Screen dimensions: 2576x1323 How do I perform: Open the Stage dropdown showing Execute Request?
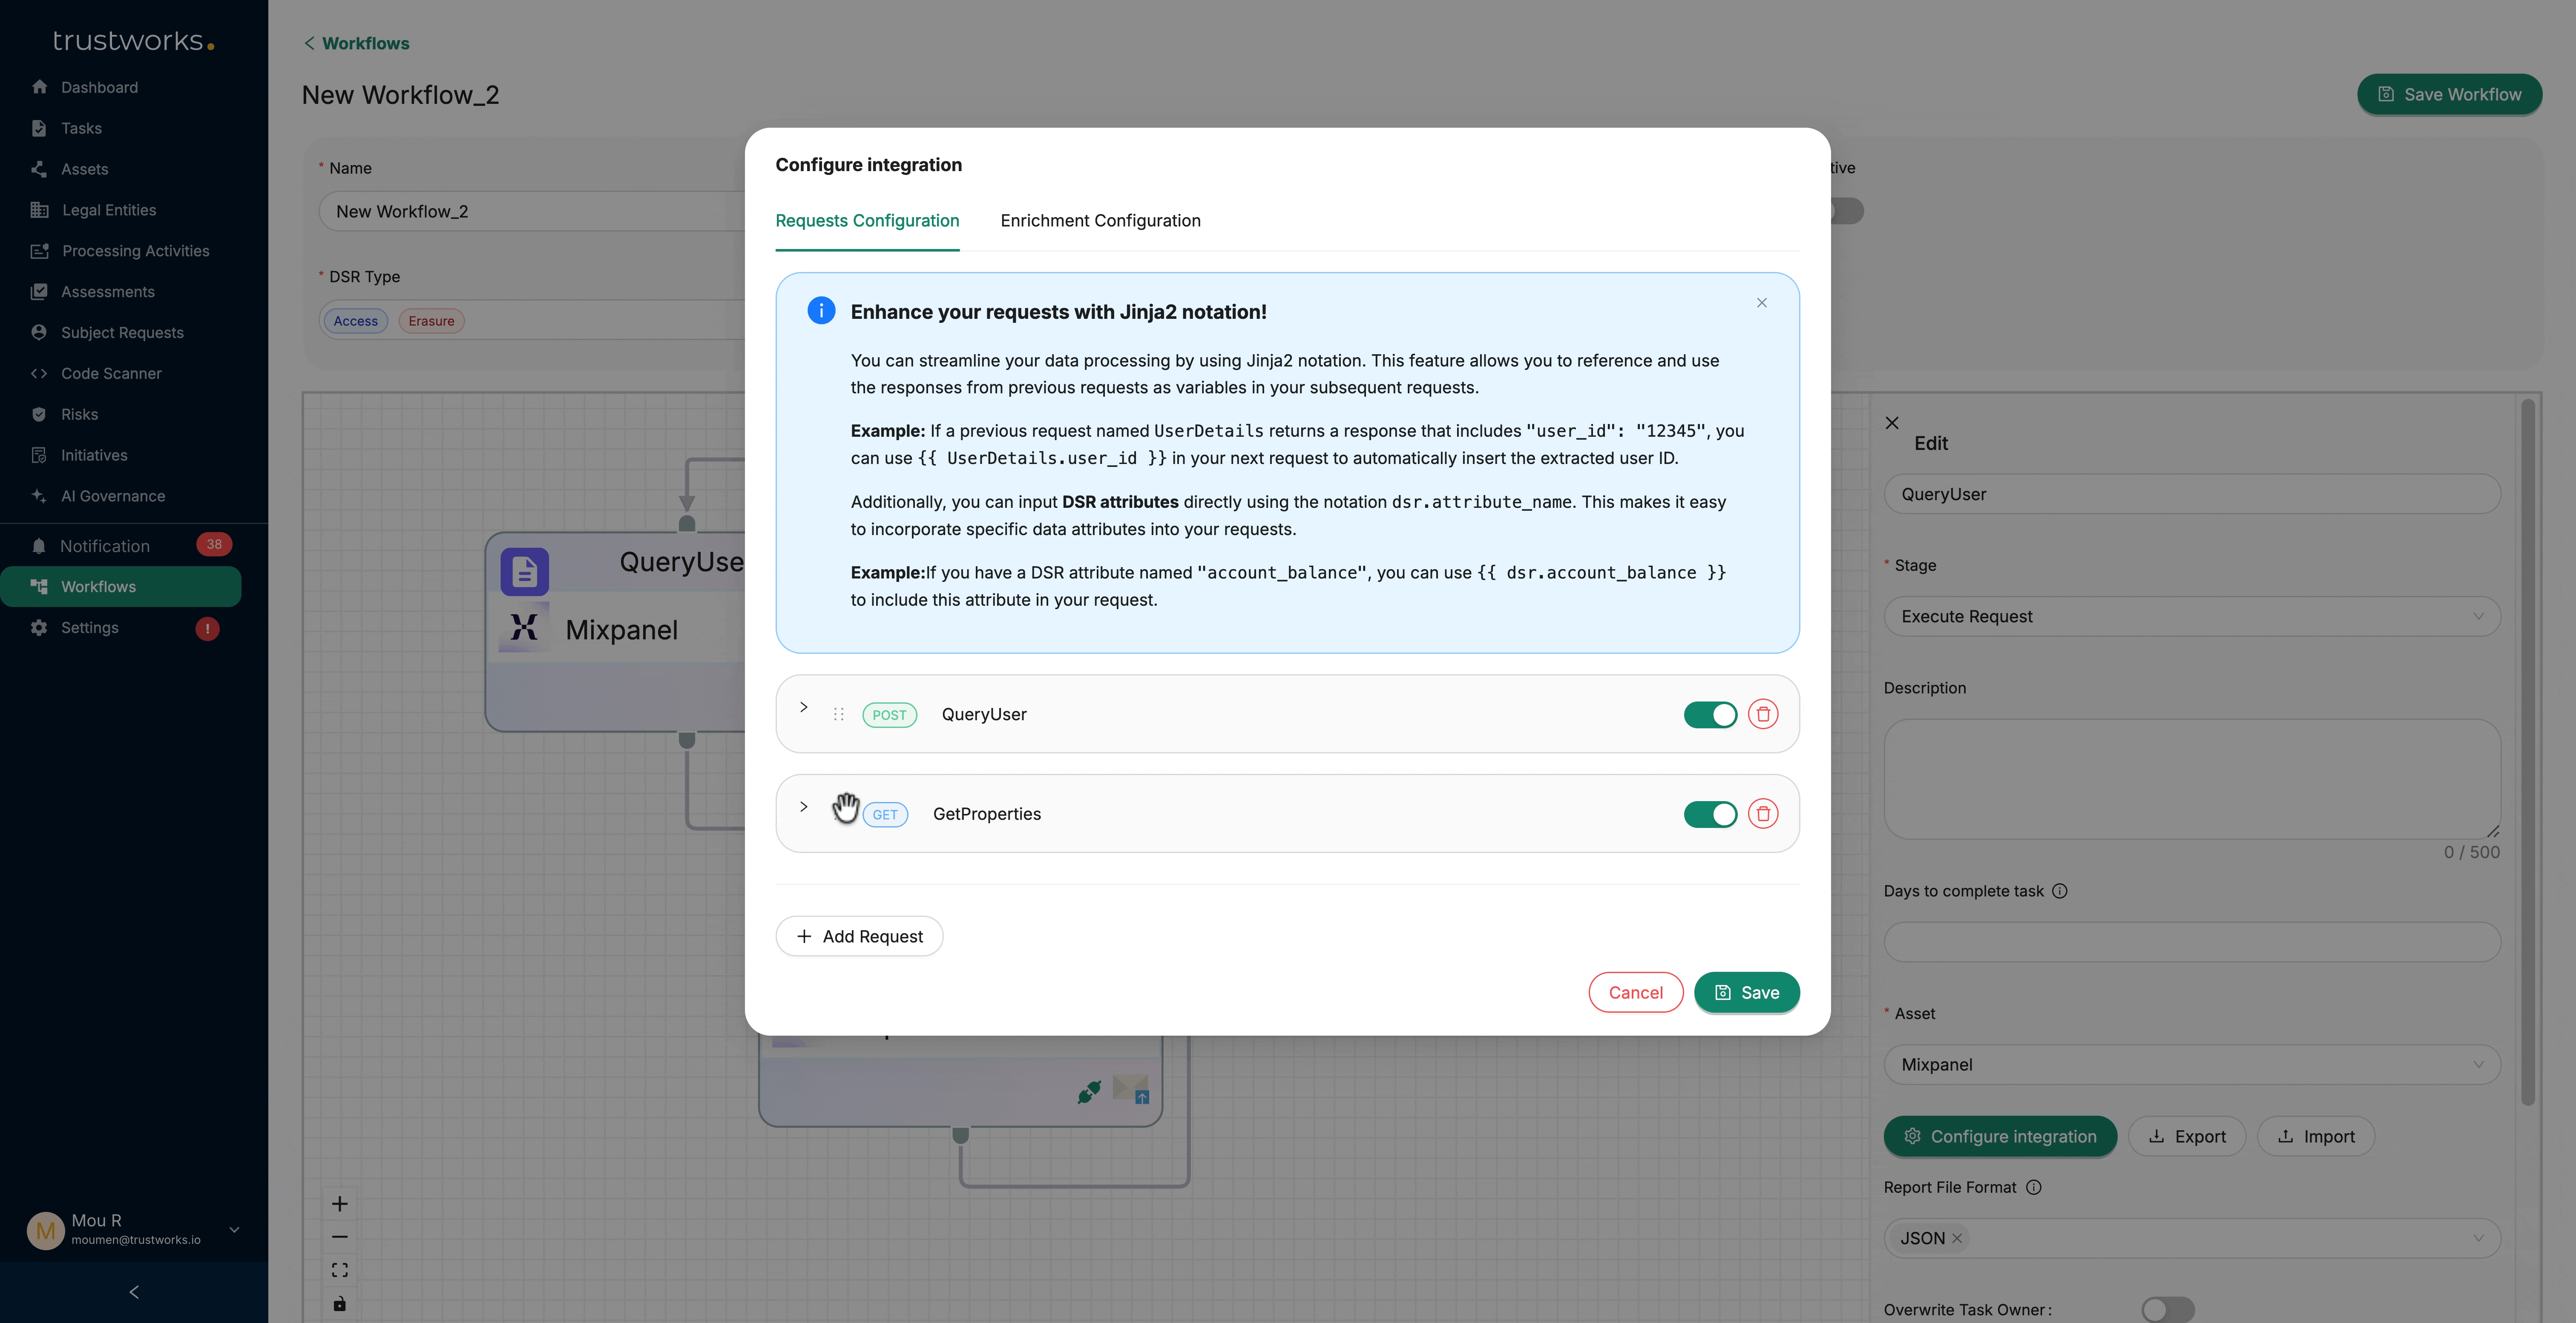pyautogui.click(x=2191, y=616)
